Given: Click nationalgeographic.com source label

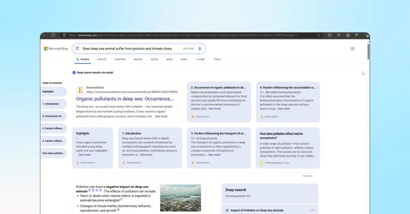Looking at the screenshot, I should click(x=277, y=163).
